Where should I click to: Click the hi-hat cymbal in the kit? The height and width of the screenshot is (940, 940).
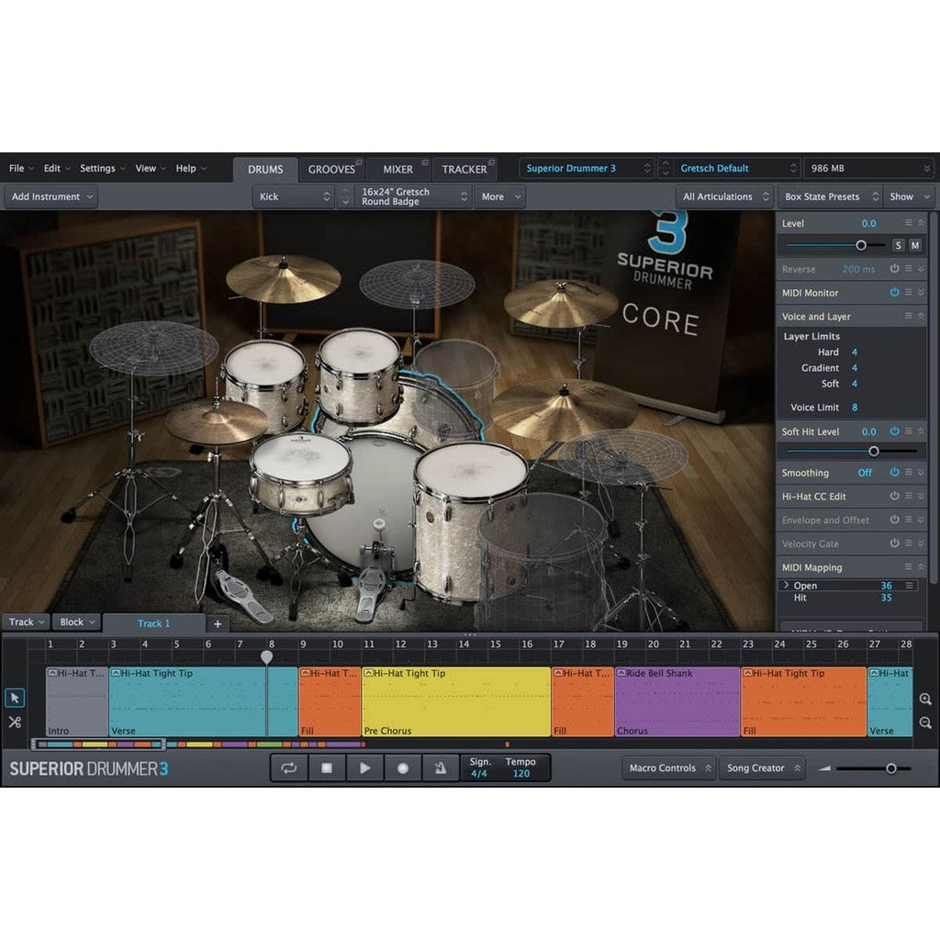point(217,421)
